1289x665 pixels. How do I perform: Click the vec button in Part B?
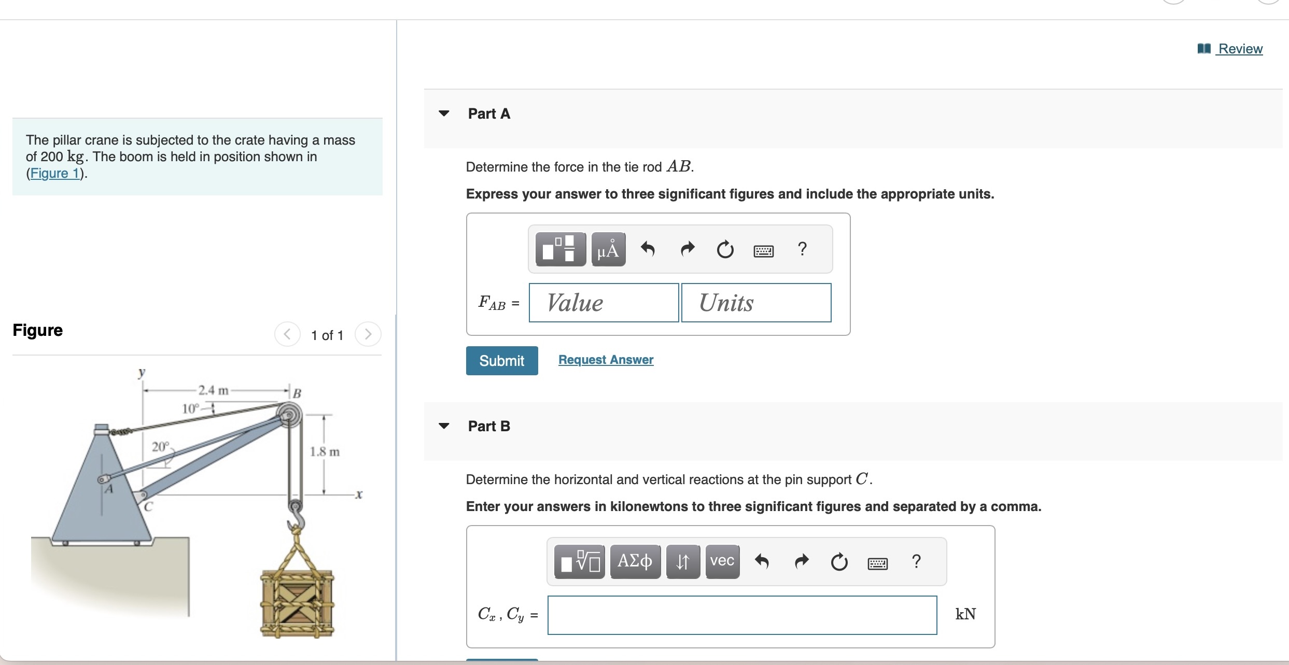coord(722,562)
